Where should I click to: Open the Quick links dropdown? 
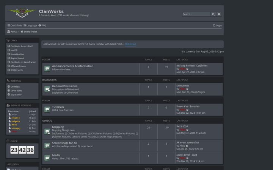coord(15,25)
